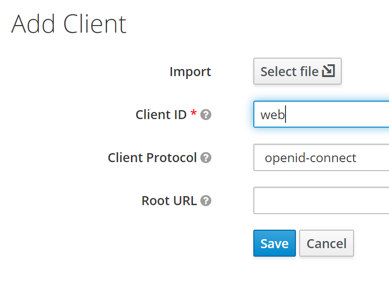Cancel adding the client
The image size is (389, 285).
[x=326, y=243]
